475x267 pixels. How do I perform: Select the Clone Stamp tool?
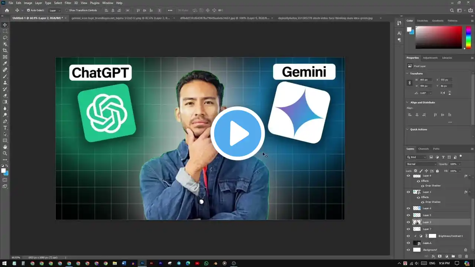(5, 83)
